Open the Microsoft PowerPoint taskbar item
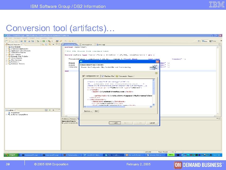Image resolution: width=226 pixels, height=170 pixels. point(134,155)
